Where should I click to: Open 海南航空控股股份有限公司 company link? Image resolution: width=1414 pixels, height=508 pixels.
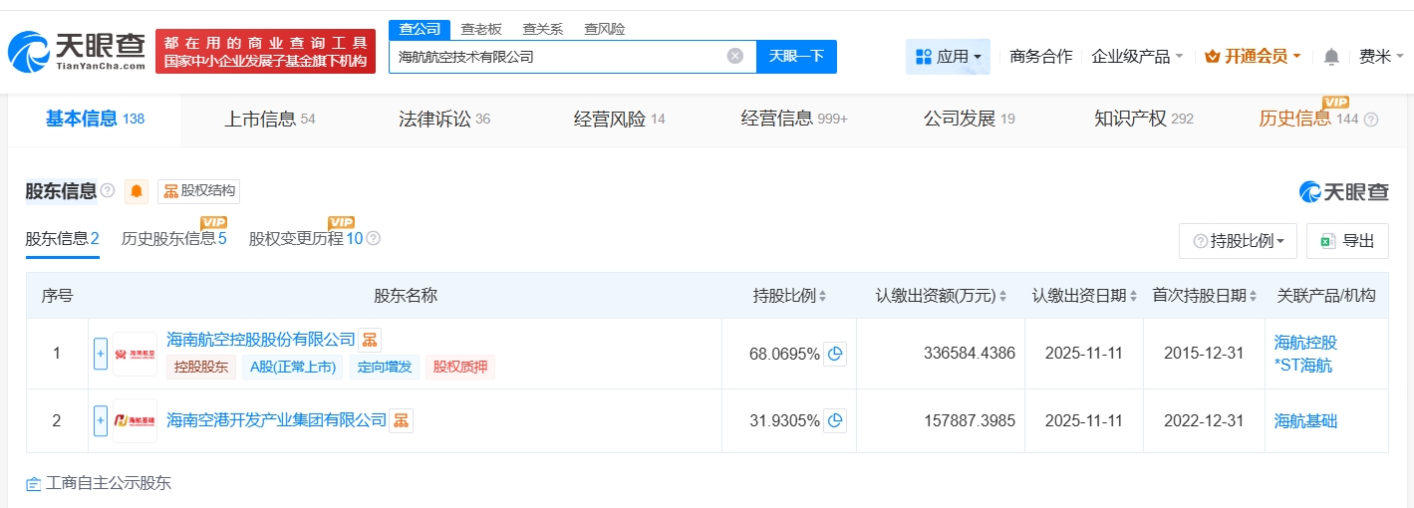pyautogui.click(x=260, y=340)
